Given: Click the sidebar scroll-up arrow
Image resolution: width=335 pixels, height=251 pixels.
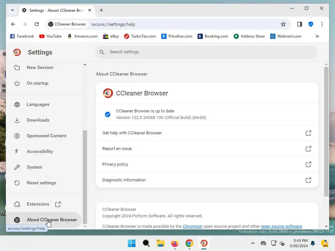Looking at the screenshot, I should 85,64.
